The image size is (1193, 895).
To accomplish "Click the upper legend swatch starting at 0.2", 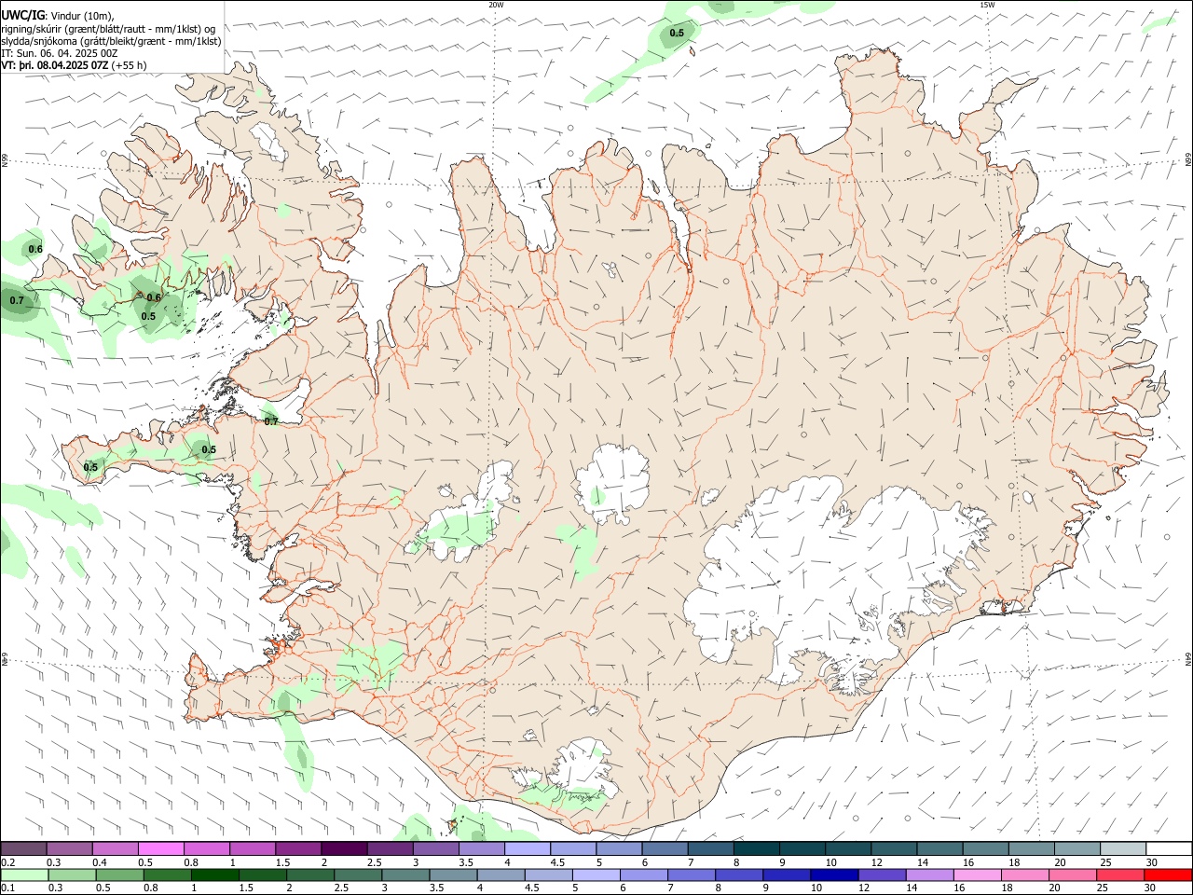I will [24, 848].
